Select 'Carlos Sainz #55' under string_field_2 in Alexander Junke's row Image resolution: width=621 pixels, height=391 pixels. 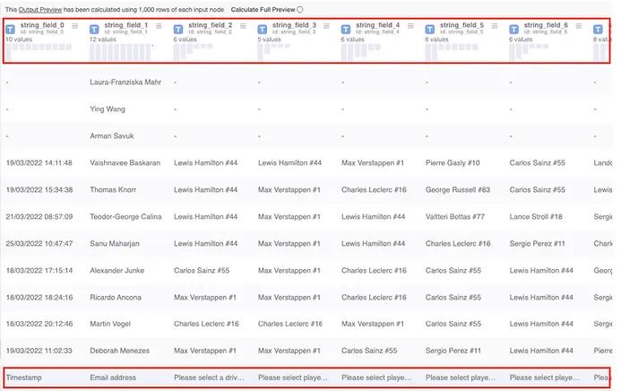click(202, 271)
